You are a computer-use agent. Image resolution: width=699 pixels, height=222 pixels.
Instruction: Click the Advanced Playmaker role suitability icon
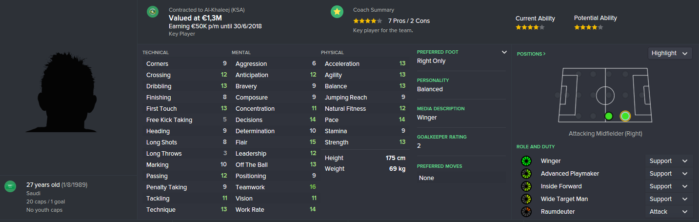pyautogui.click(x=526, y=174)
